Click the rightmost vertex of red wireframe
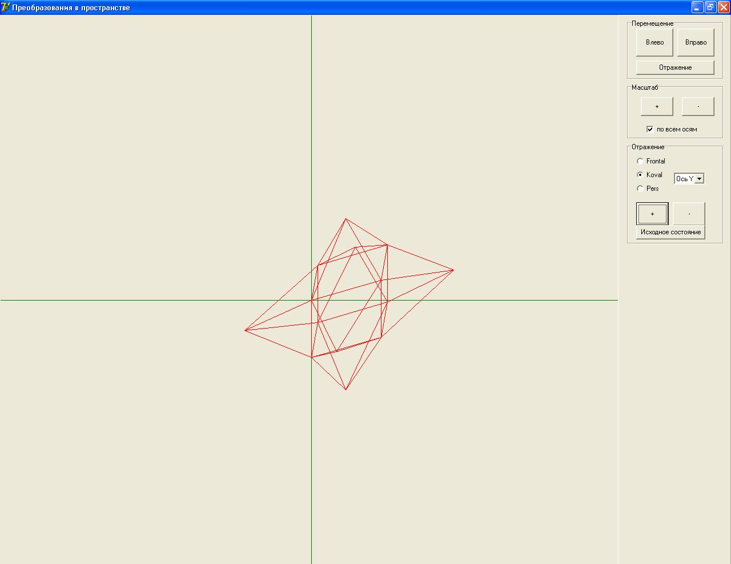The height and width of the screenshot is (564, 731). (453, 270)
